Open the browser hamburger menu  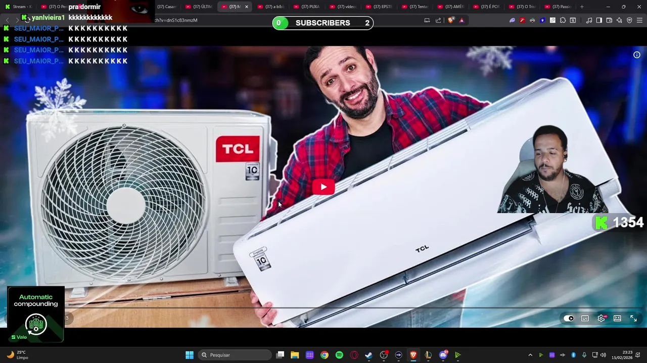[640, 20]
